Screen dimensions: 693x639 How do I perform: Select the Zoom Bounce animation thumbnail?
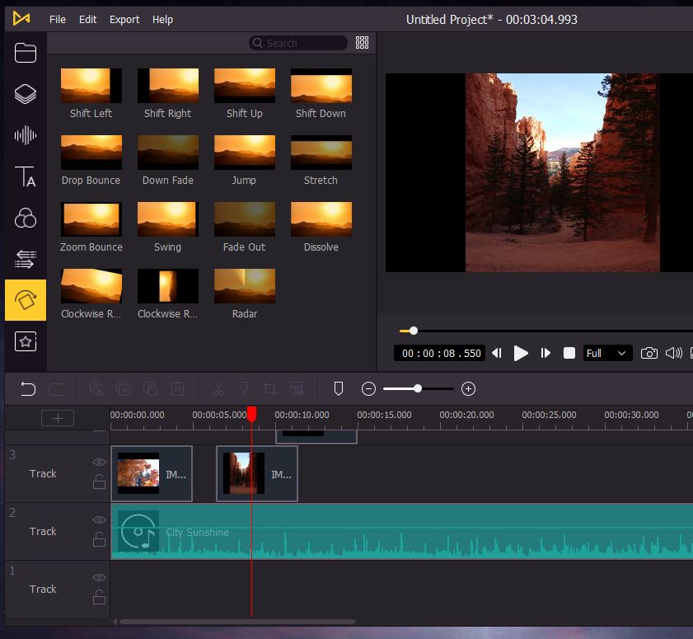point(91,219)
